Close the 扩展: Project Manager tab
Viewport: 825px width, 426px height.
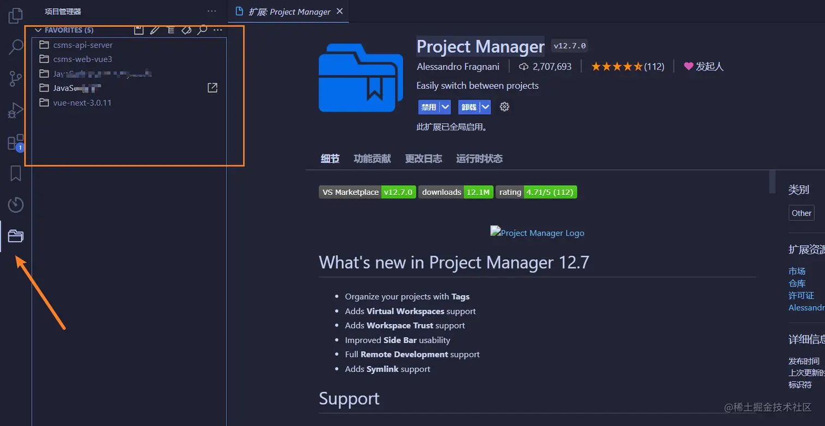(x=340, y=11)
